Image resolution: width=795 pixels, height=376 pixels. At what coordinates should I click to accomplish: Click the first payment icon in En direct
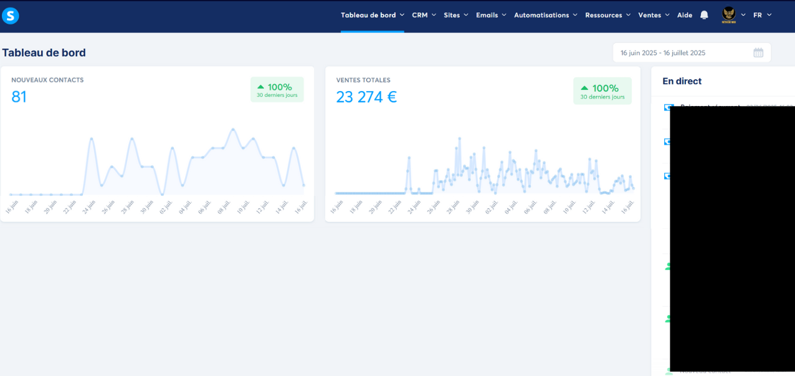click(x=668, y=107)
